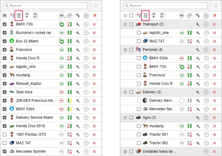Uncheck the BMW 735i checkbox in the left panel
This screenshot has width=222, height=156.
point(5,24)
